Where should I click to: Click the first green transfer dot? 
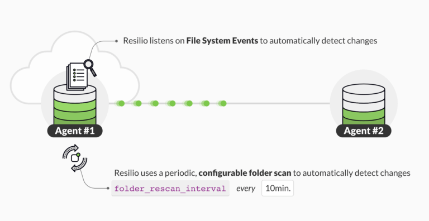coord(121,103)
